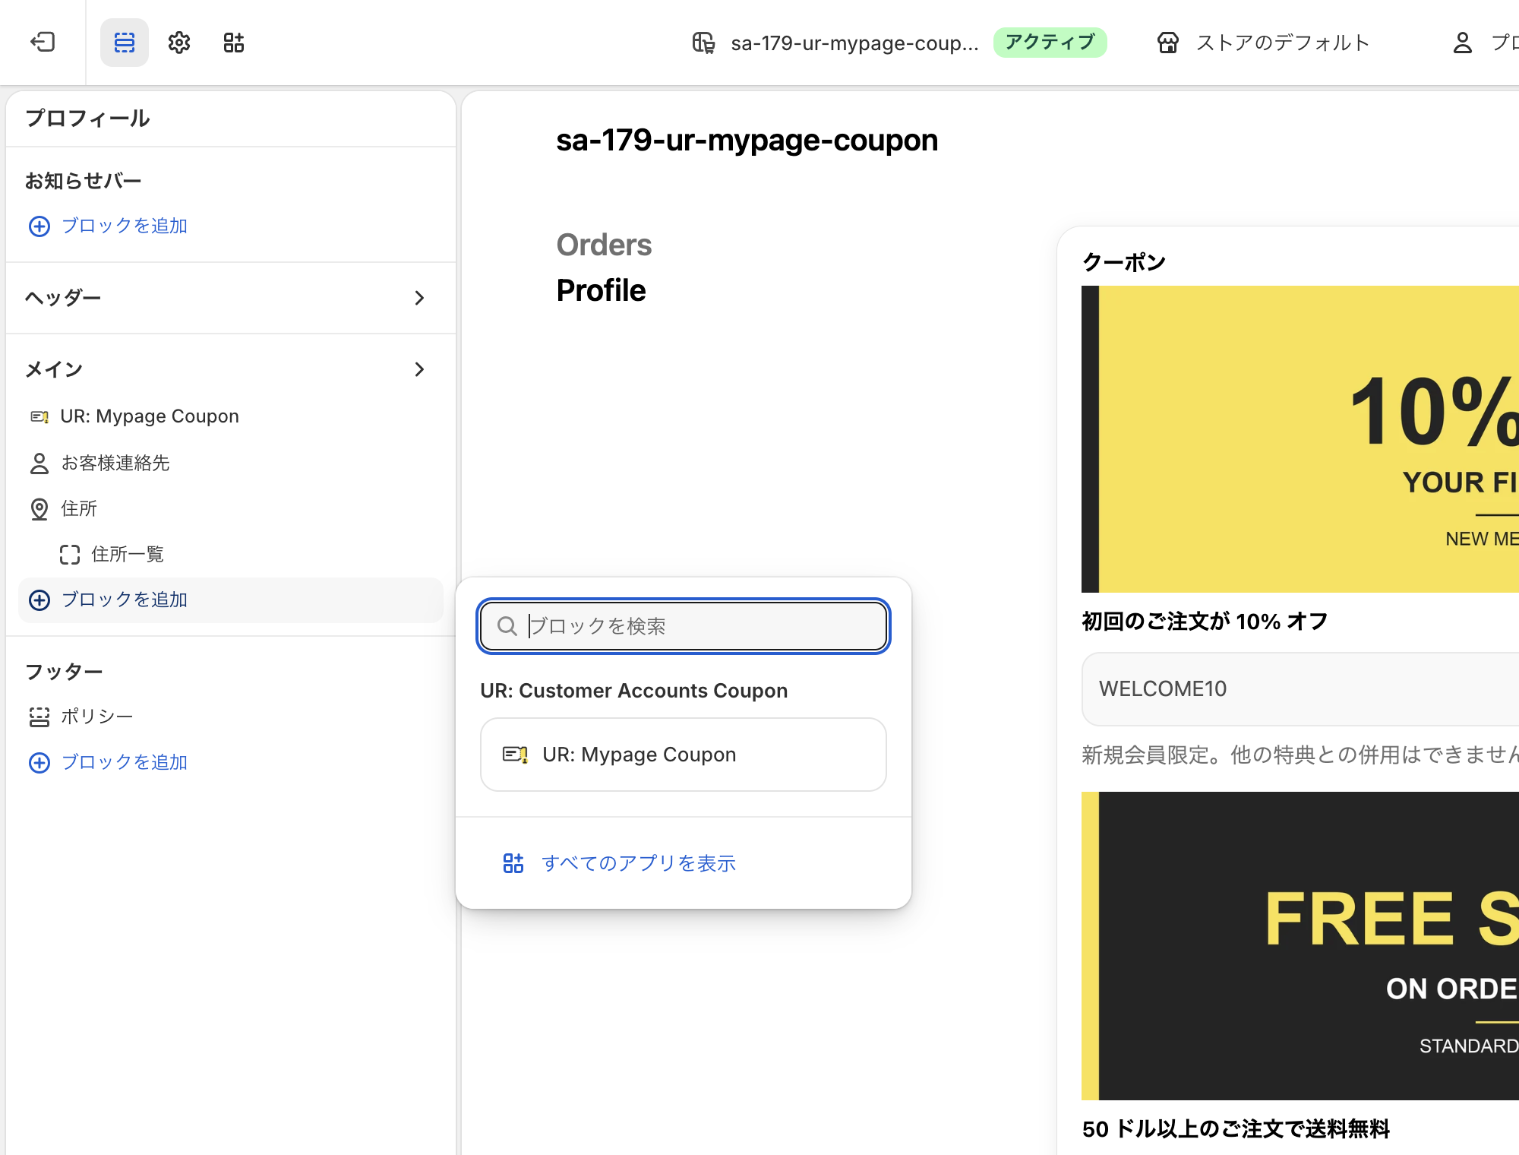Click the WELCOME10 coupon code field

1300,689
